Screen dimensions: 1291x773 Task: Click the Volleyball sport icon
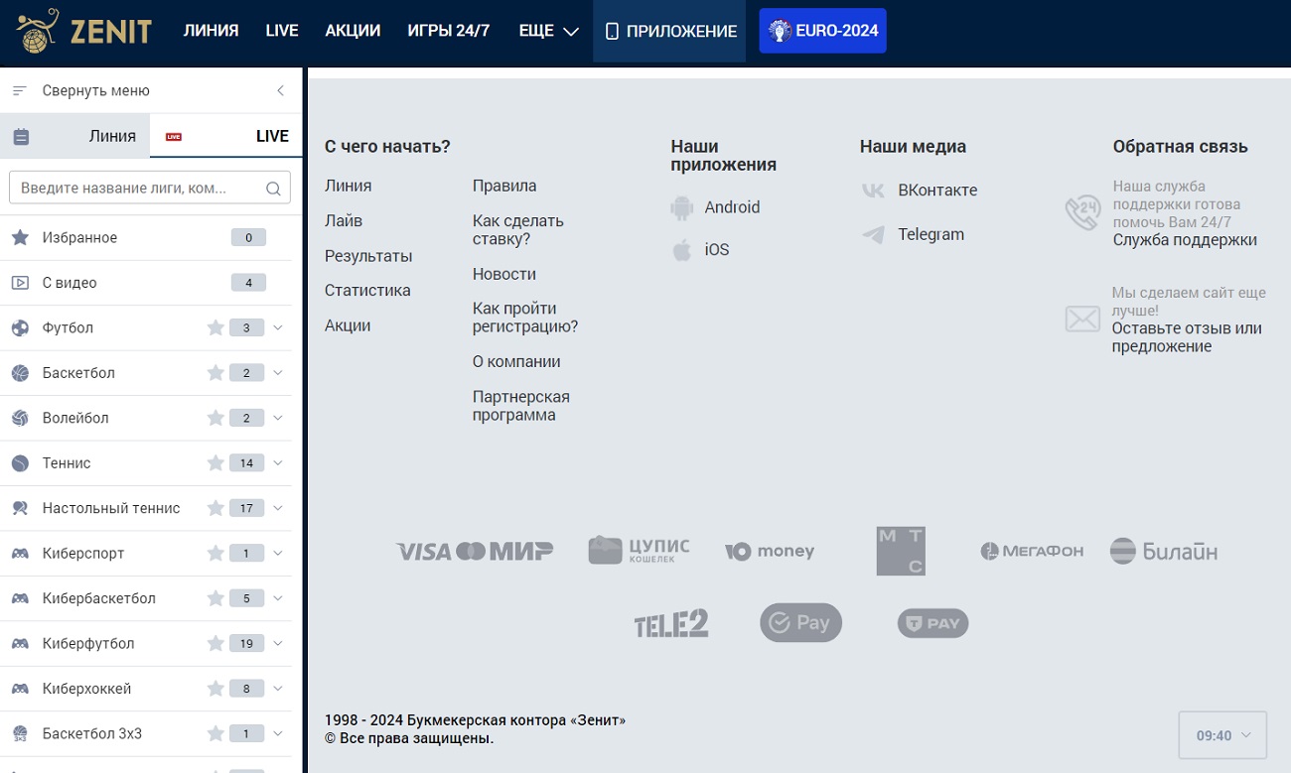click(x=20, y=419)
